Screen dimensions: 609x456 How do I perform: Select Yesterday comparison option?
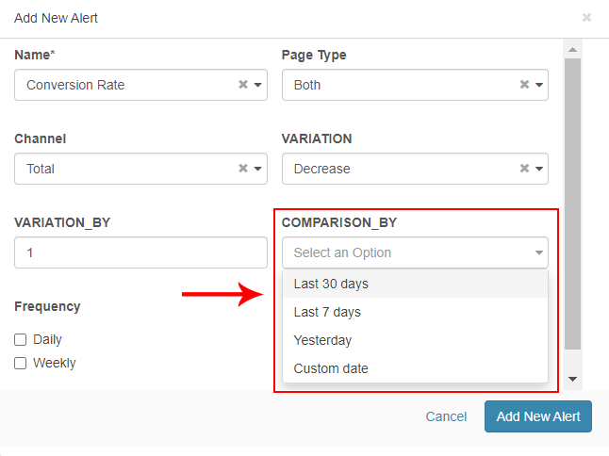[415, 340]
